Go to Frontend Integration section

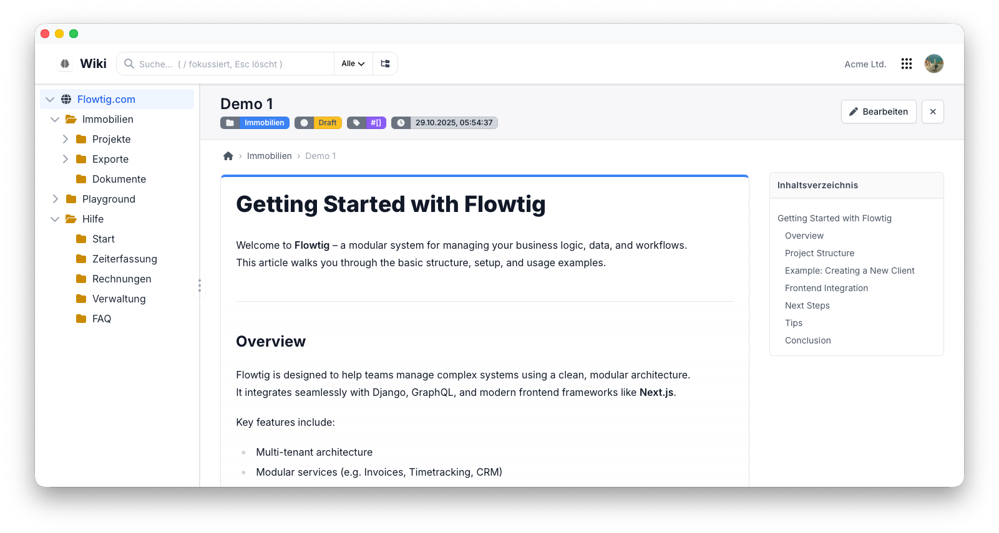826,288
